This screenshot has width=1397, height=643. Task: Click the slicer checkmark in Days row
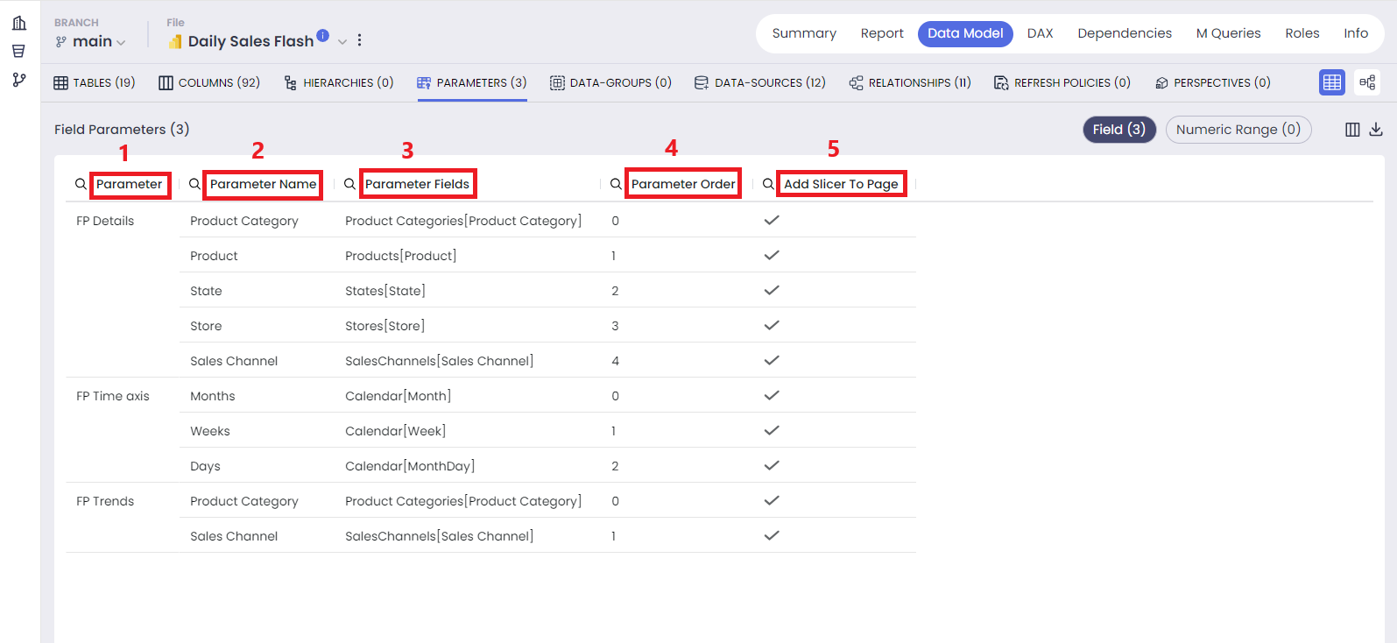pos(772,465)
